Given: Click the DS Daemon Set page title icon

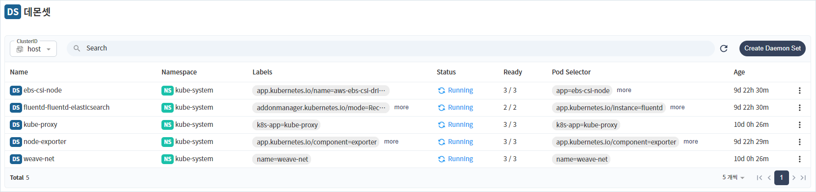Looking at the screenshot, I should tap(13, 12).
